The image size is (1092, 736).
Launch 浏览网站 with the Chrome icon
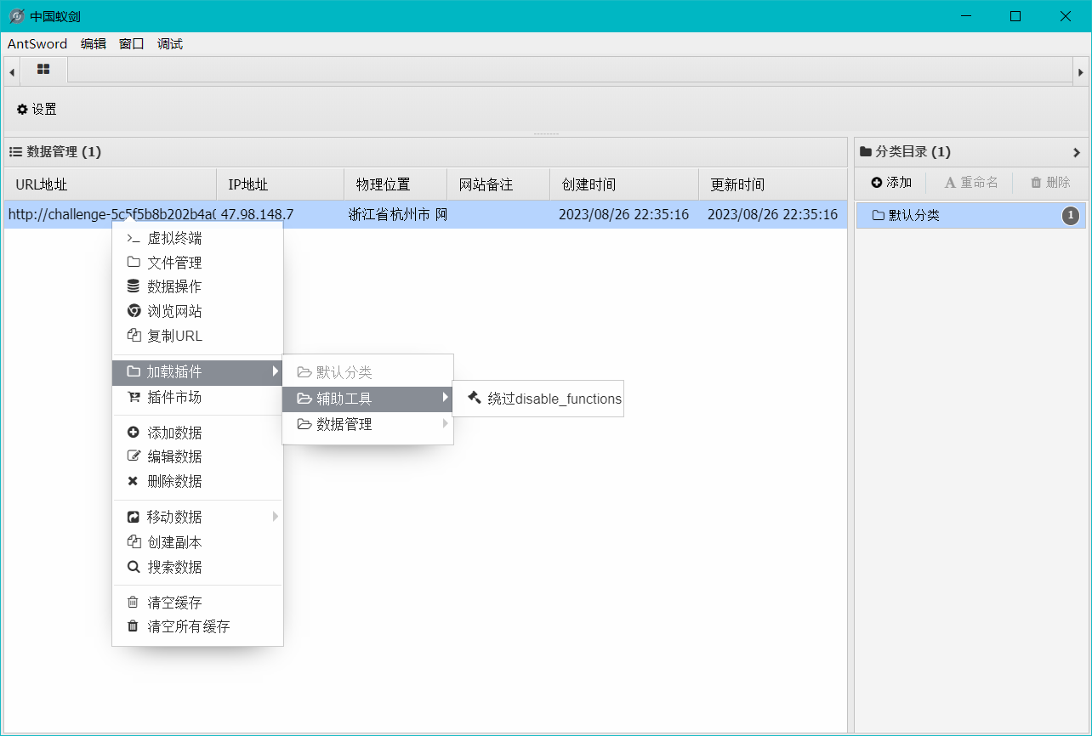174,311
